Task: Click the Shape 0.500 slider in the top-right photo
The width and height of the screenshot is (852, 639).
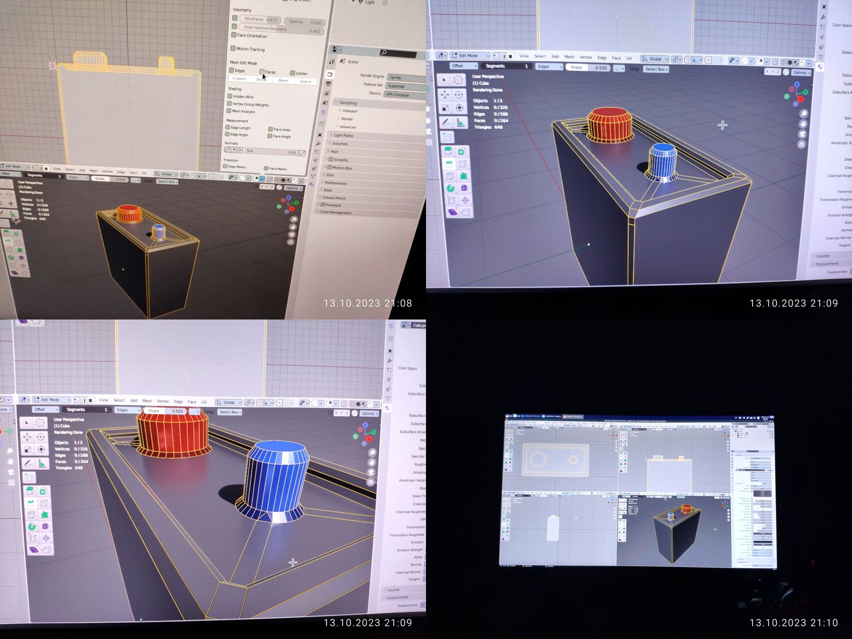Action: pos(588,68)
